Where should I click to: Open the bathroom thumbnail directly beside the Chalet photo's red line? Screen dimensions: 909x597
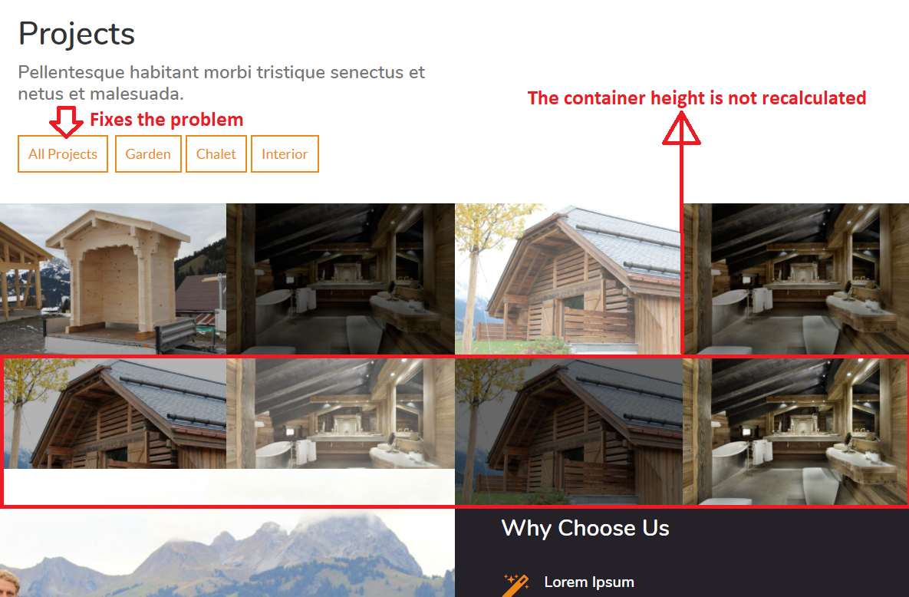click(796, 279)
